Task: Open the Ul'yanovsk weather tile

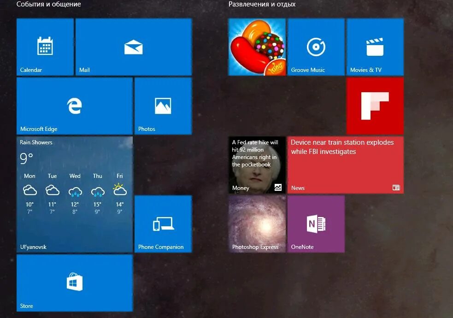Action: (x=75, y=194)
